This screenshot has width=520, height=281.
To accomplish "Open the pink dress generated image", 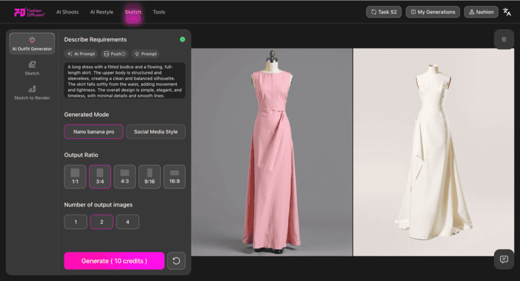I will pyautogui.click(x=272, y=153).
